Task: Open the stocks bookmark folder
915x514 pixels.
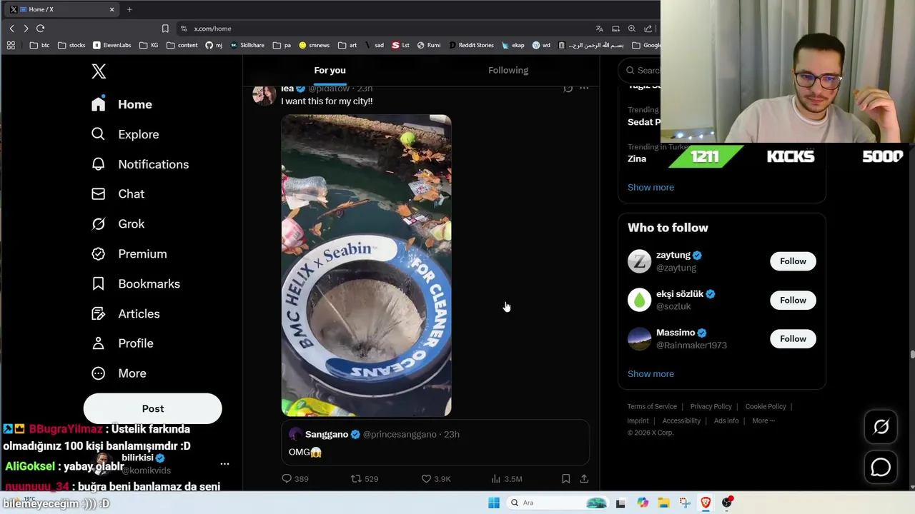Action: tap(71, 45)
